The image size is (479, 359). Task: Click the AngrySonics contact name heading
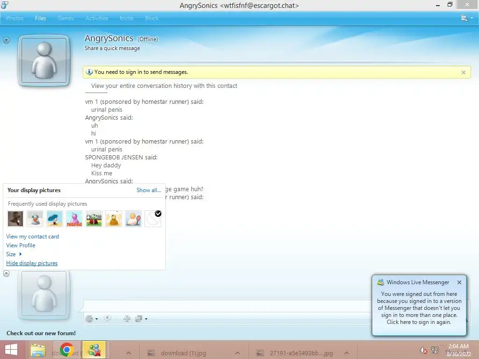pos(109,38)
